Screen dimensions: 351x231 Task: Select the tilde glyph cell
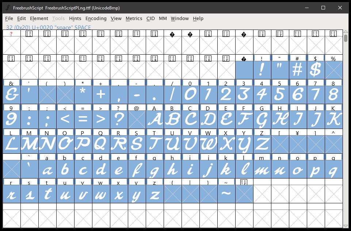click(x=226, y=194)
